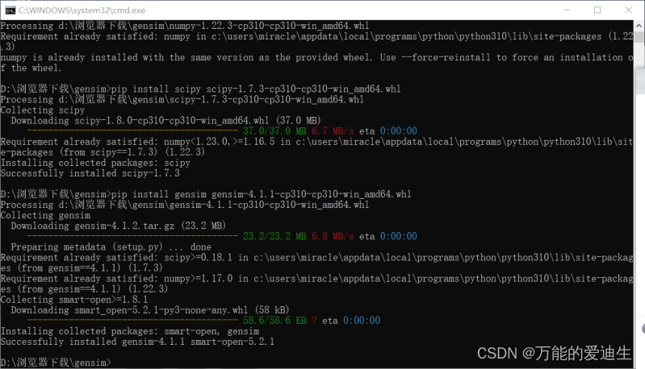Click the scrollbar up arrow

(639, 26)
